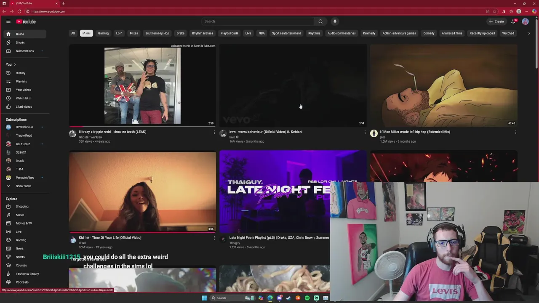Expand subscriptions with Show more
This screenshot has width=539, height=303.
click(x=24, y=186)
